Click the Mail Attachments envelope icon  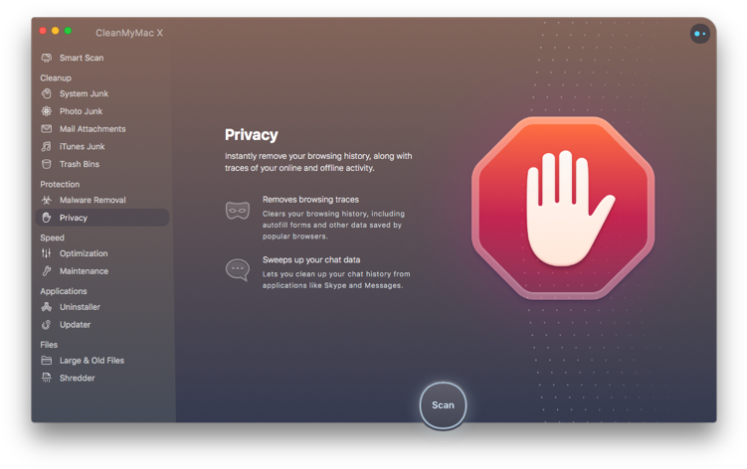(46, 128)
